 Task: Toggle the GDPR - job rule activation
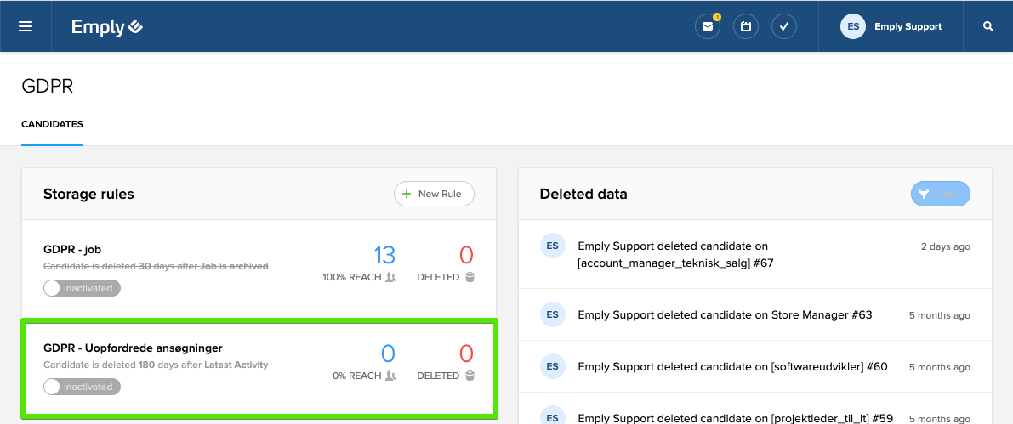(83, 288)
